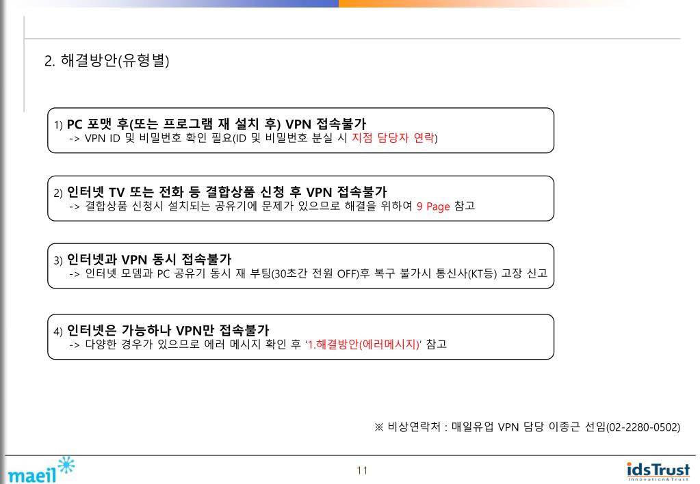Click the red text '지점 담당자 연락'

coord(393,138)
